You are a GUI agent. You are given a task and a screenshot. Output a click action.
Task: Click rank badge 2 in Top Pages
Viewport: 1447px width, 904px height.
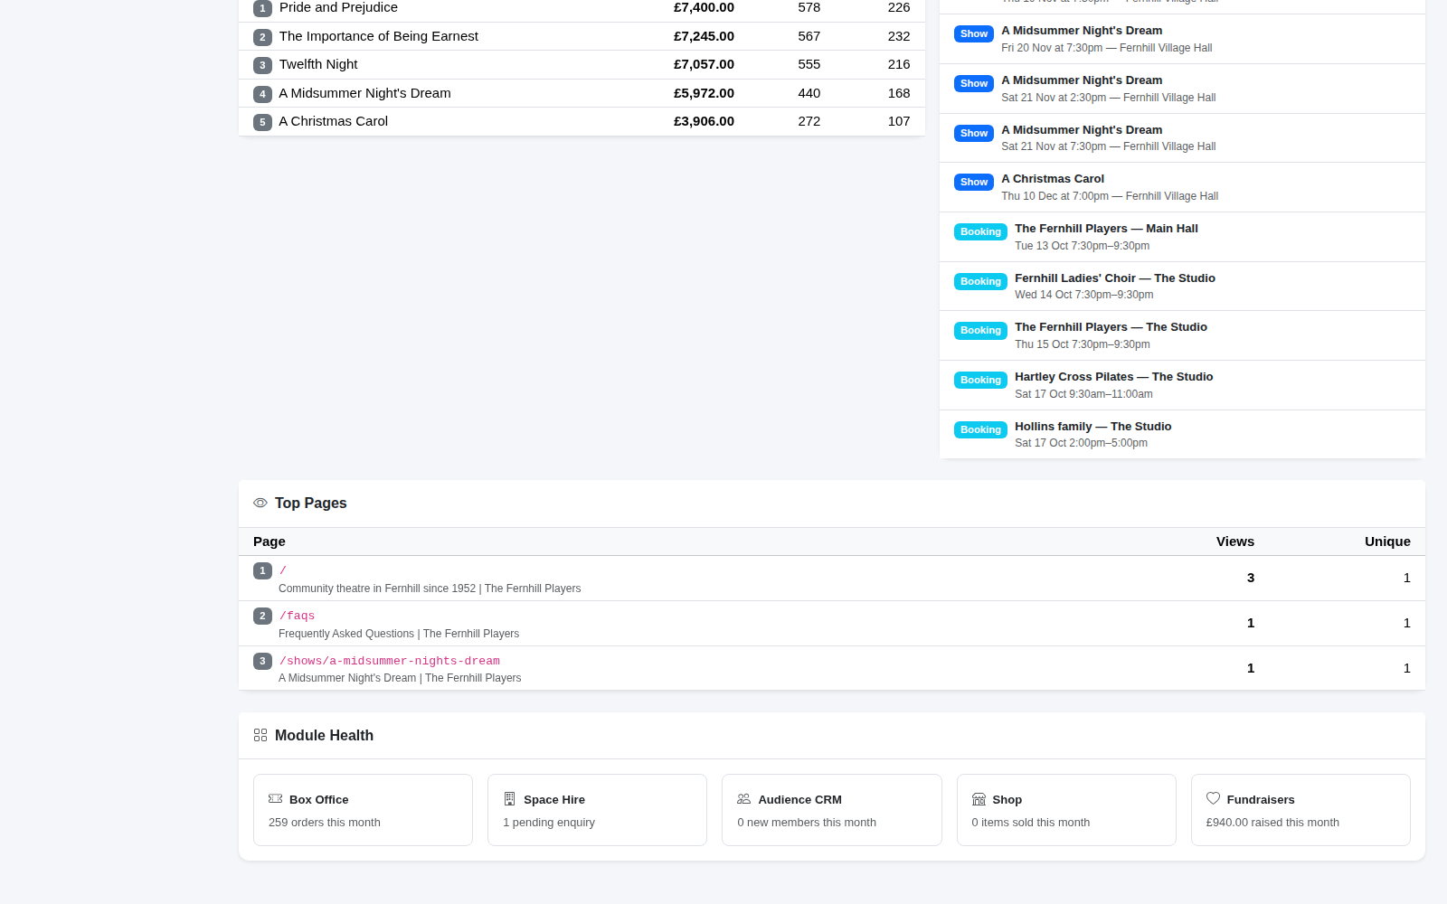(x=262, y=616)
